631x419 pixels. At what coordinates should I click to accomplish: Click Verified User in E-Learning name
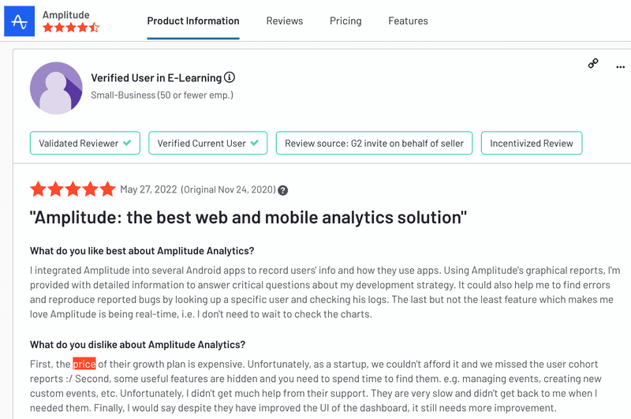click(x=156, y=77)
